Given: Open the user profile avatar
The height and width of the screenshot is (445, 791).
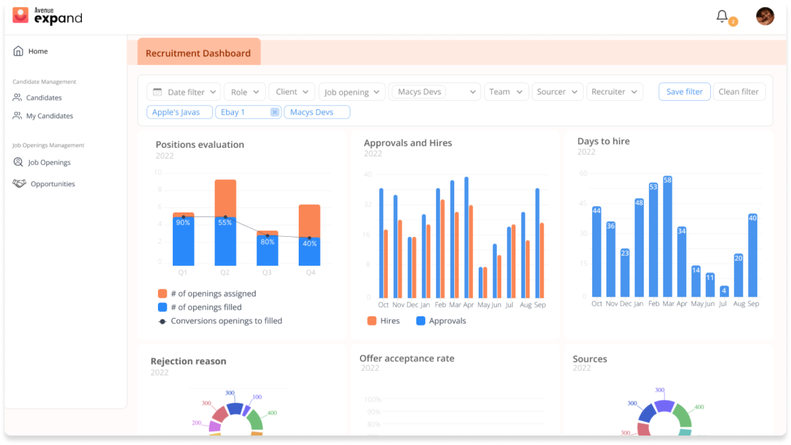Looking at the screenshot, I should coord(765,16).
